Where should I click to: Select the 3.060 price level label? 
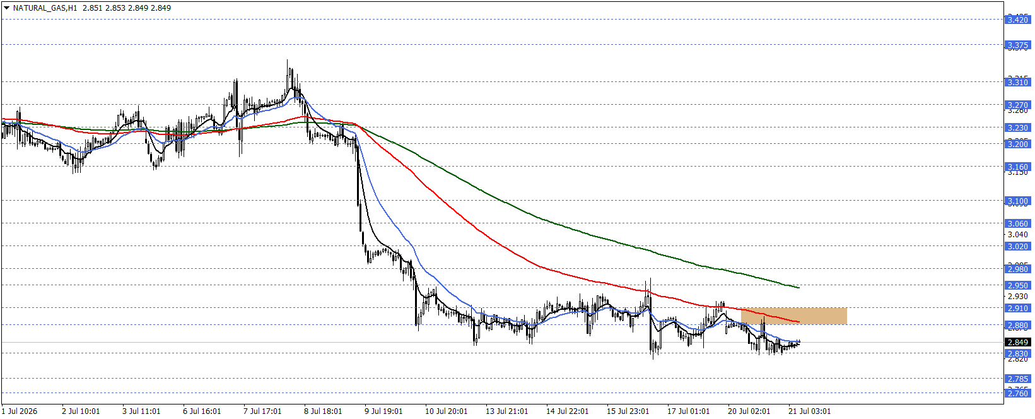(1017, 223)
